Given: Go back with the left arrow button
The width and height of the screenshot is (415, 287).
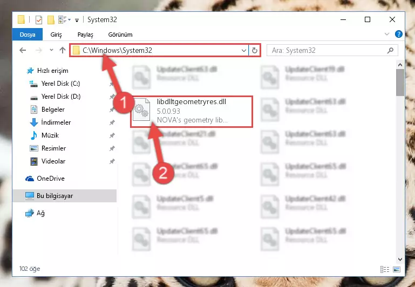Looking at the screenshot, I should (23, 50).
